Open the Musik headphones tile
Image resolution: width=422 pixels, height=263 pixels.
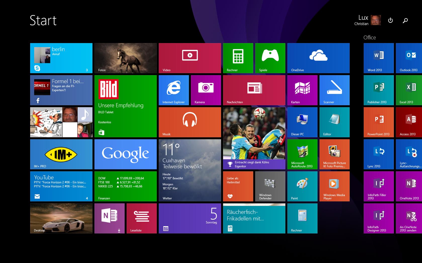coord(190,122)
